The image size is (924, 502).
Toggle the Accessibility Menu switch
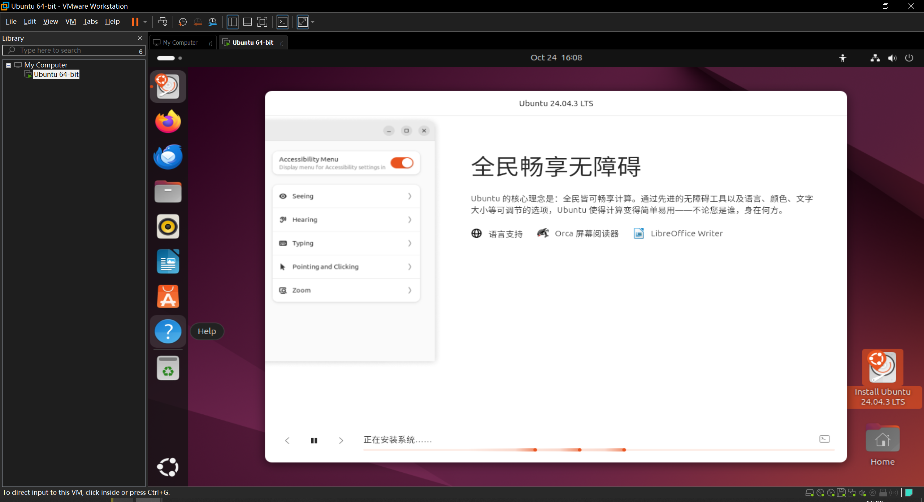tap(402, 163)
